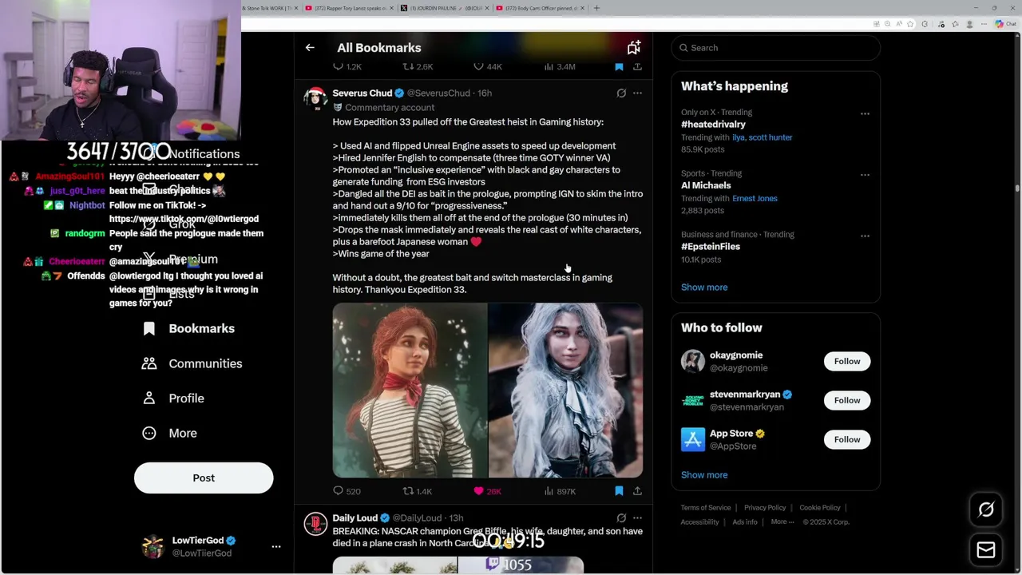This screenshot has height=575, width=1022.
Task: Open the silver-haired character image
Action: coord(565,391)
